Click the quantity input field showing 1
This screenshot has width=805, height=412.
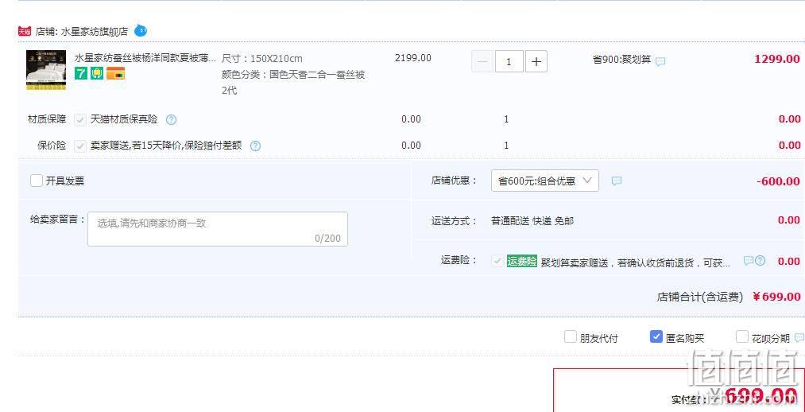(509, 62)
